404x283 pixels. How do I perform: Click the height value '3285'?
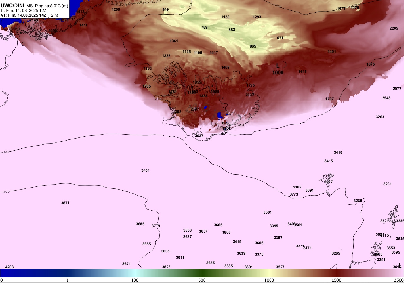358,201
